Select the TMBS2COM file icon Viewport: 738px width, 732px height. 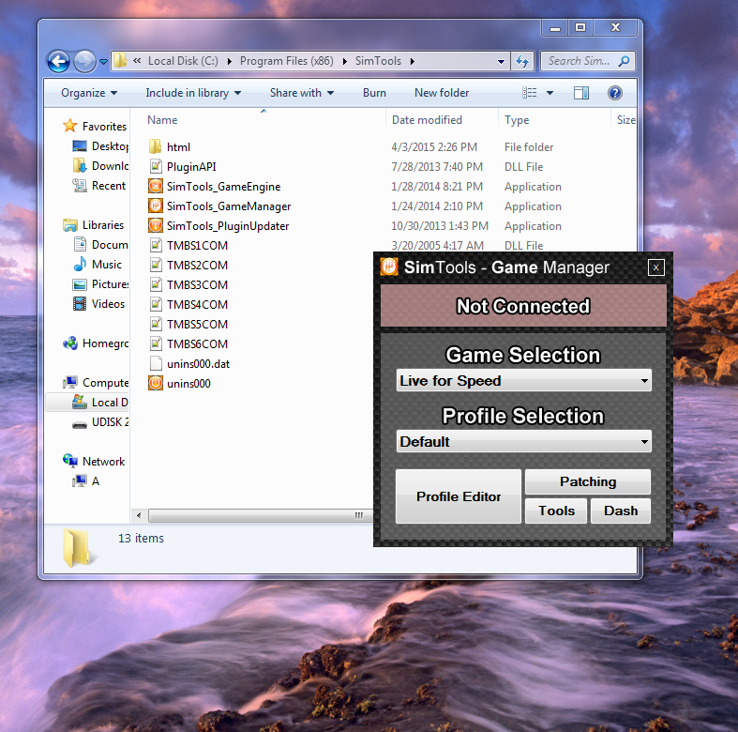(x=156, y=266)
